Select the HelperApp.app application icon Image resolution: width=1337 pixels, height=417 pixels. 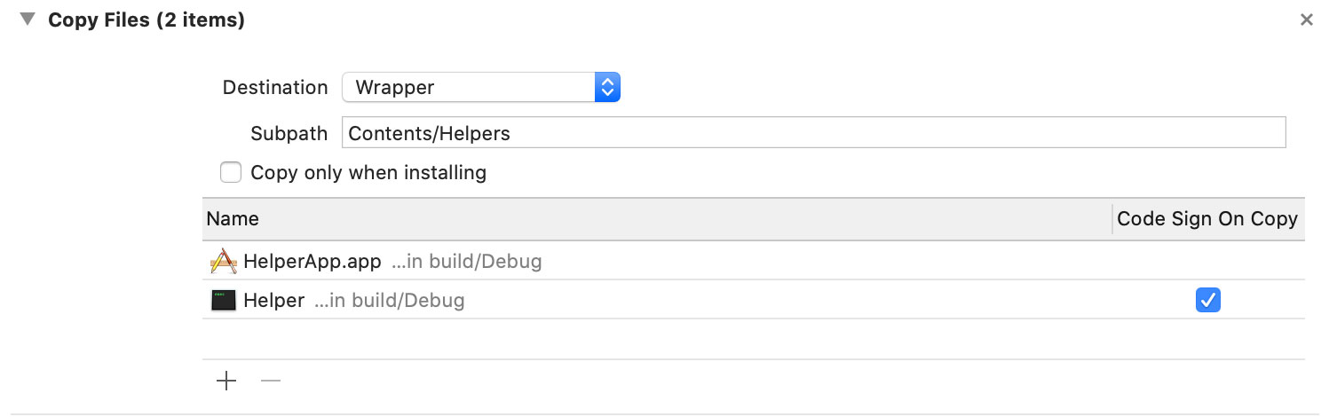pos(224,261)
